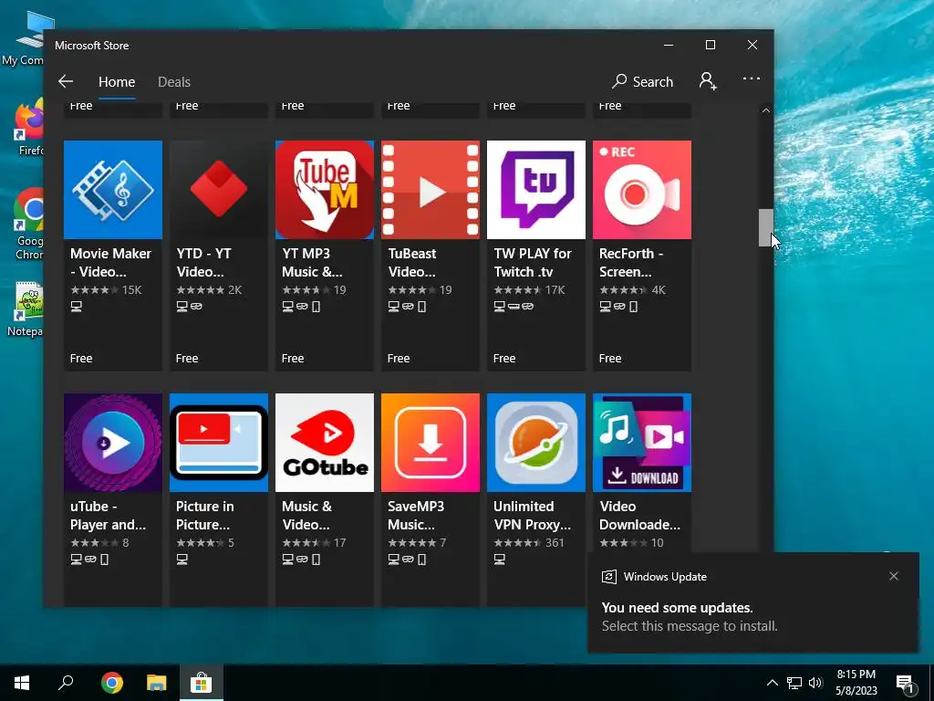This screenshot has width=934, height=701.
Task: Click the uTube - Player and title
Action: click(x=108, y=515)
